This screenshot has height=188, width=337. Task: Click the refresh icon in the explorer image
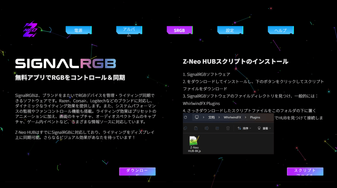coord(186,117)
